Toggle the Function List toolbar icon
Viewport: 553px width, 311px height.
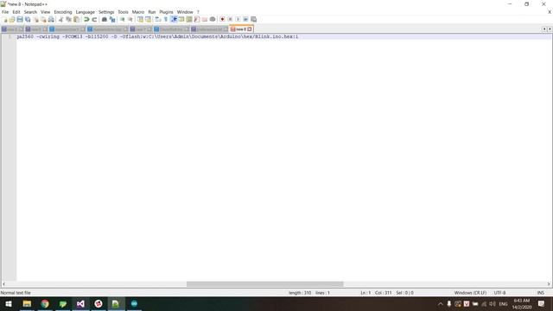[x=197, y=19]
